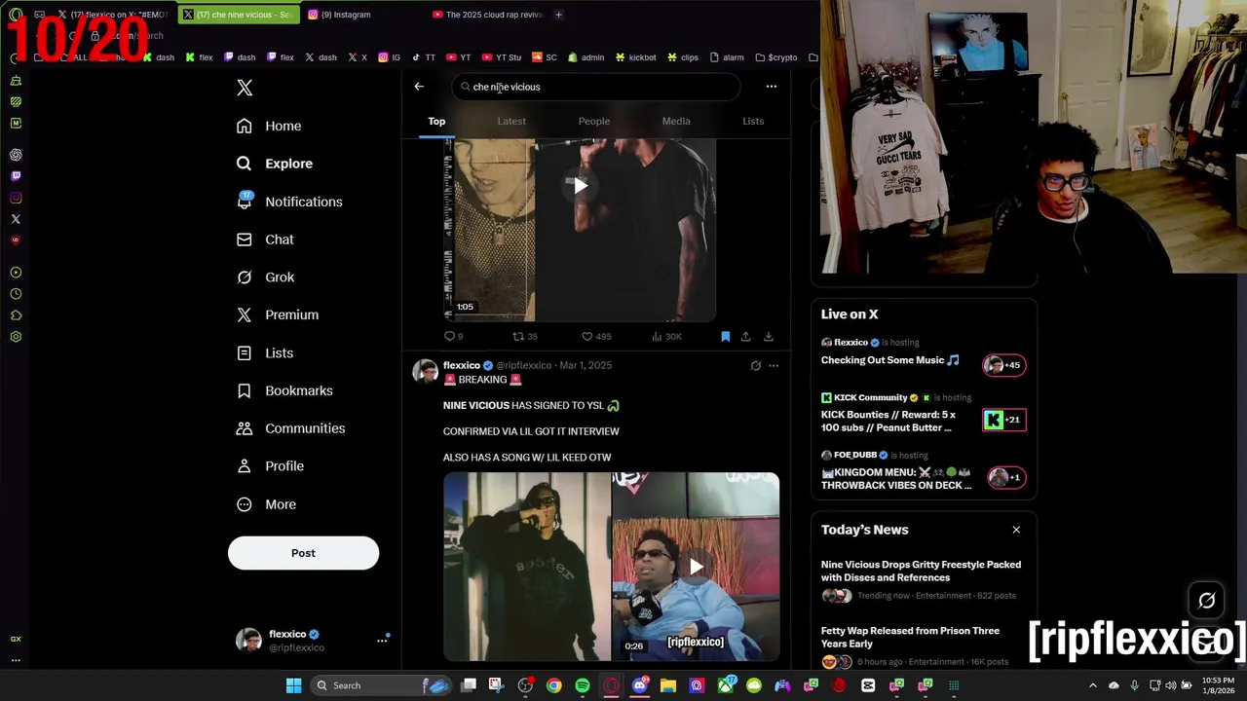
Task: Download the video using the download icon
Action: (x=768, y=336)
